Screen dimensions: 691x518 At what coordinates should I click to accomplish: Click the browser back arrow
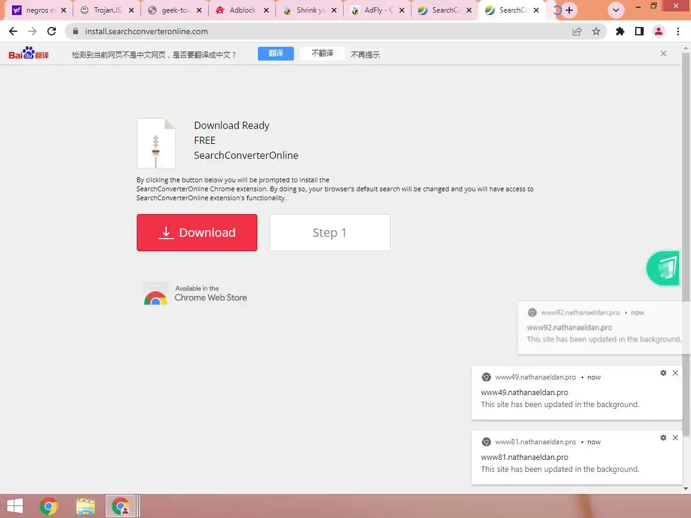pos(13,31)
